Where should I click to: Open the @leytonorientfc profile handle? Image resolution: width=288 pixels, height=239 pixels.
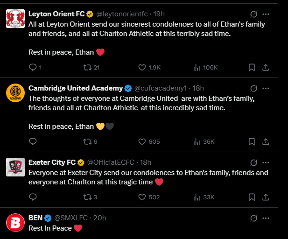(x=122, y=14)
